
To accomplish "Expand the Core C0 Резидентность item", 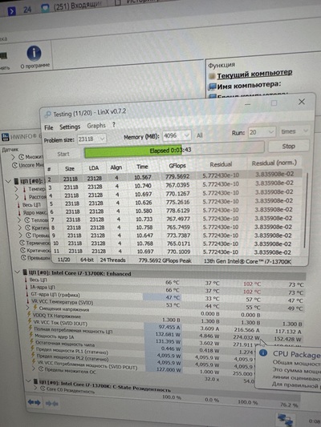I will 35,388.
